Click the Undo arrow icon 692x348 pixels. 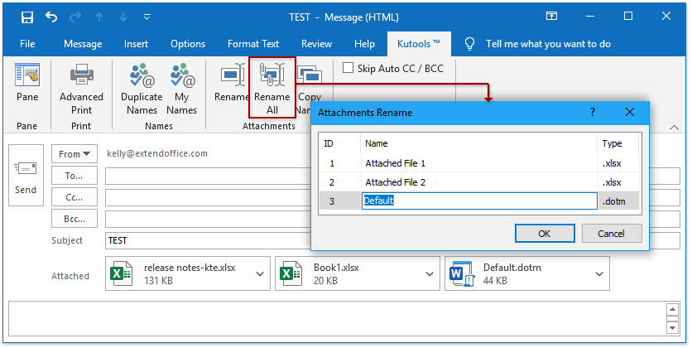tap(52, 17)
